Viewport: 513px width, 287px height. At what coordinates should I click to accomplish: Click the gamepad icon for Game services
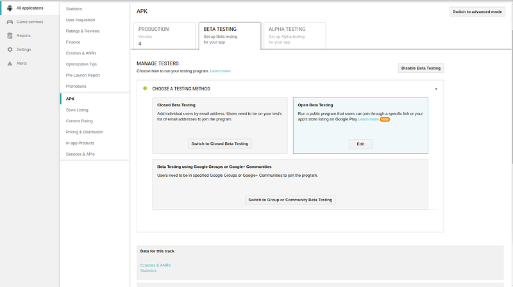click(x=10, y=22)
